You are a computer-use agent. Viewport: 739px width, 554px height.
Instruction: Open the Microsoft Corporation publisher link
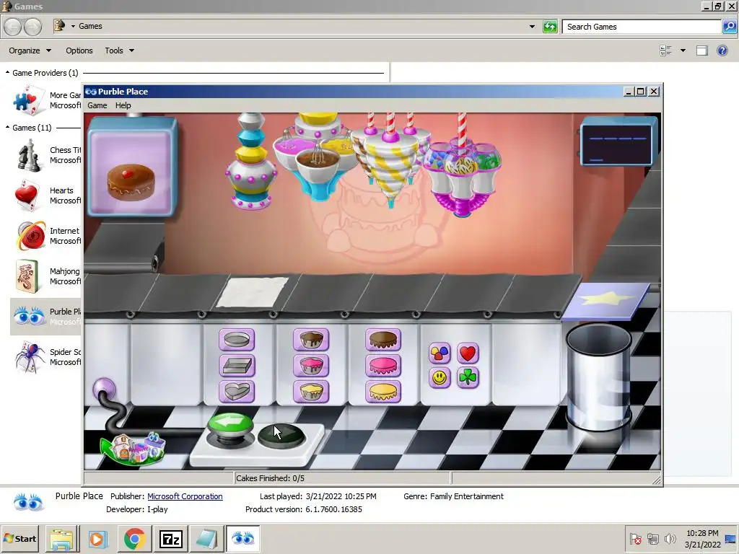click(185, 496)
